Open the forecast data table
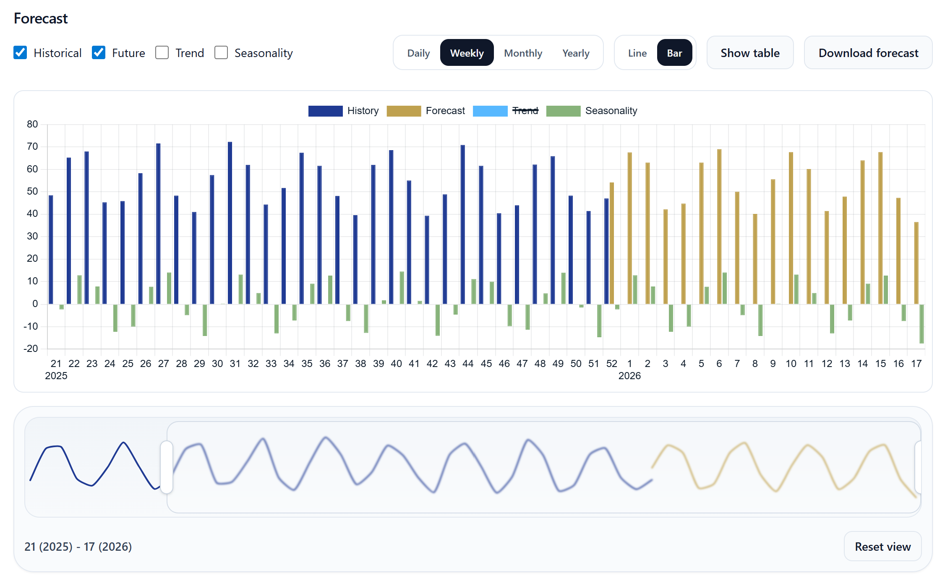Image resolution: width=945 pixels, height=578 pixels. click(750, 53)
